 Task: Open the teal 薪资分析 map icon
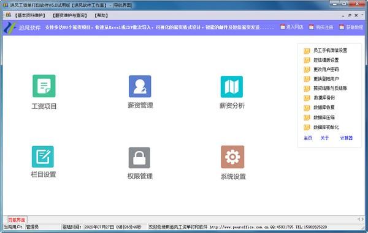232,87
